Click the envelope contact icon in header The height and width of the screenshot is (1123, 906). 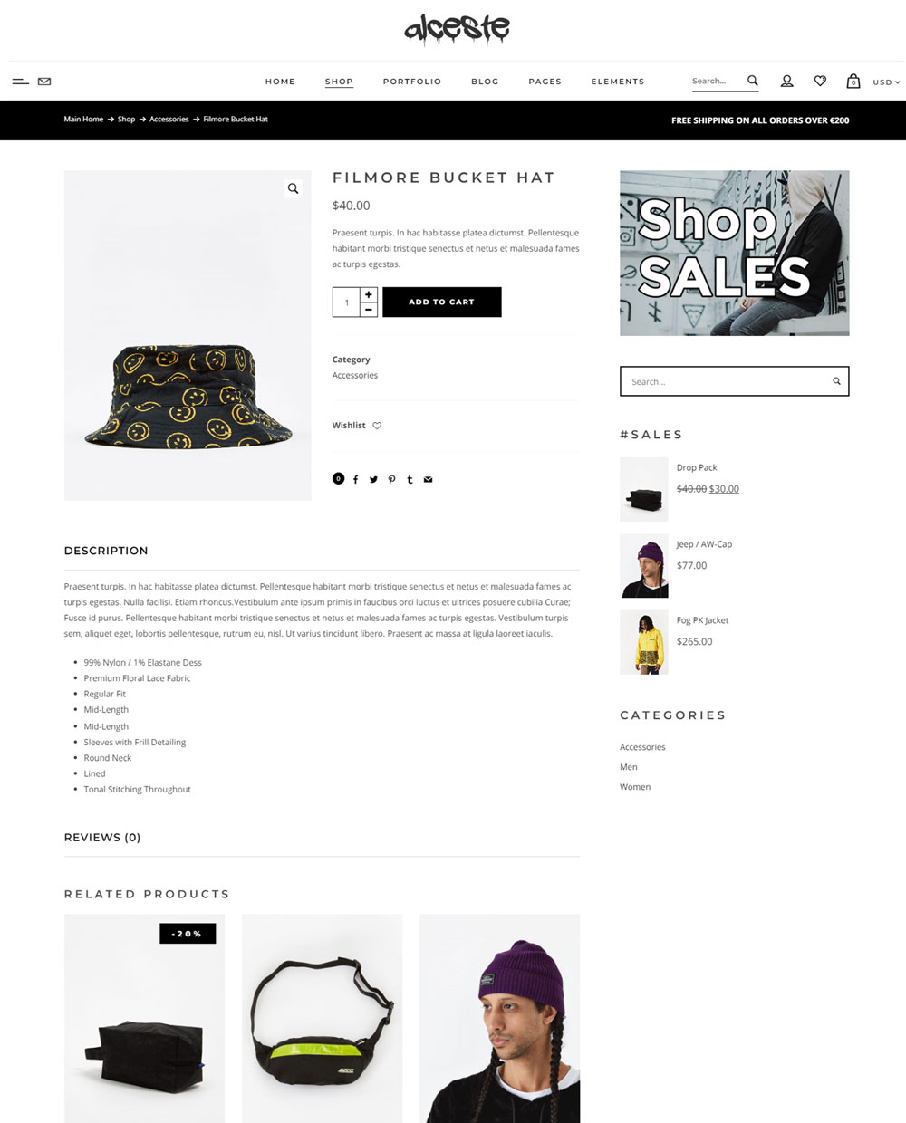[x=44, y=82]
